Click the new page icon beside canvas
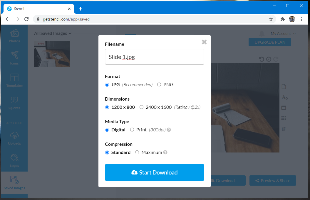 coord(284,87)
